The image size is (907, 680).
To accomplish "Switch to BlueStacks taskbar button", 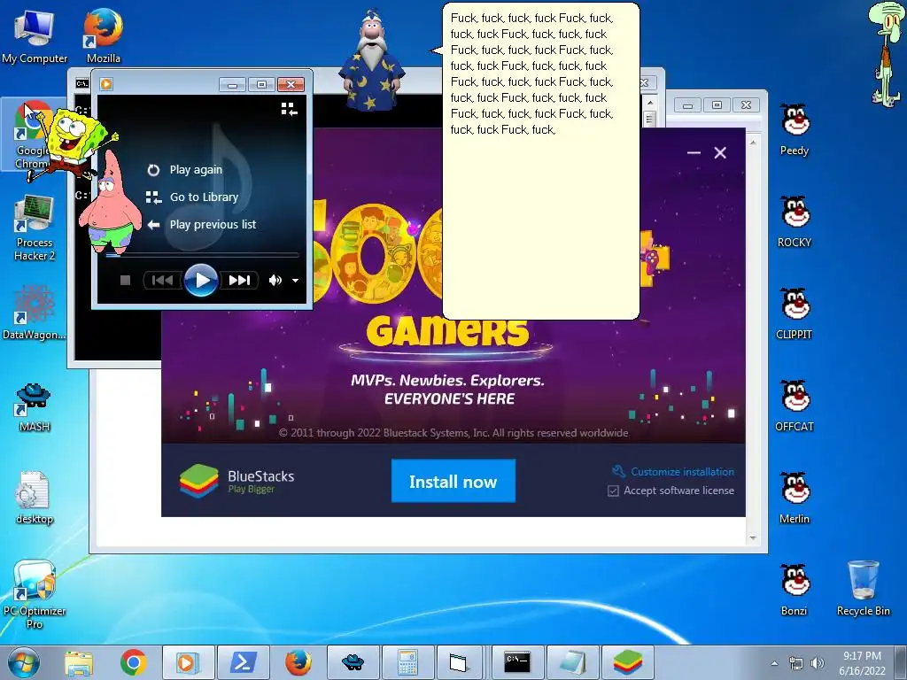I will point(628,662).
